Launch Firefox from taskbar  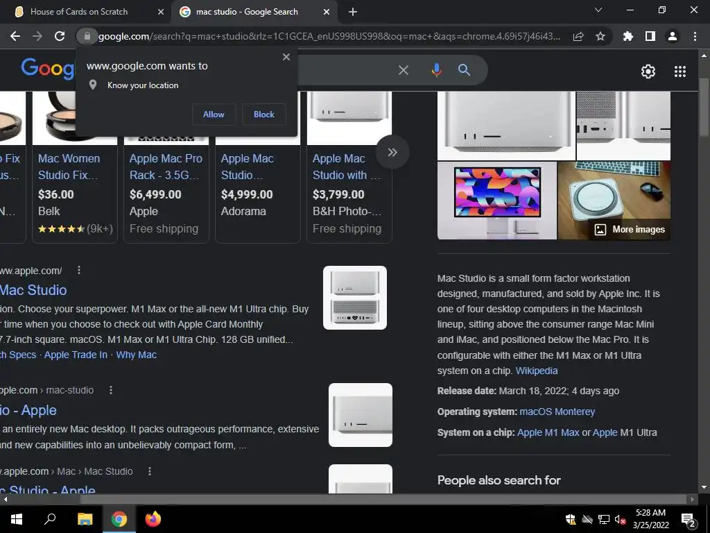coord(153,519)
